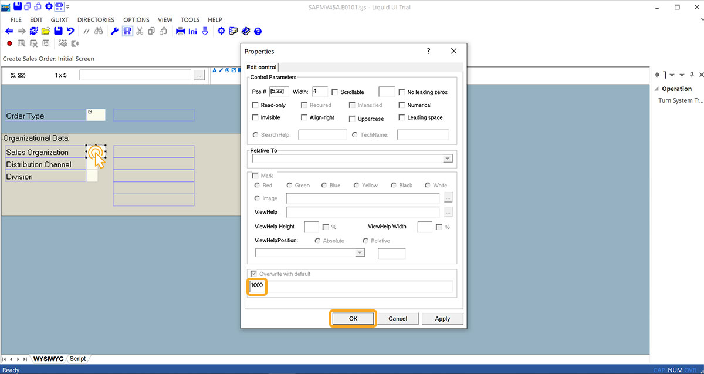
Task: Open second dropdown arrow in side panel header
Action: (682, 75)
